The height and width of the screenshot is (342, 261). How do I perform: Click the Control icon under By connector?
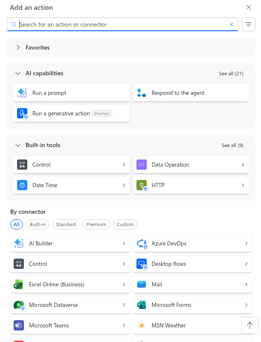click(19, 264)
